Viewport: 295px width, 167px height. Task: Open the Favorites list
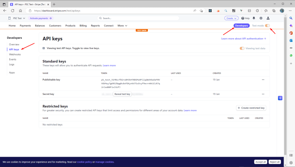pyautogui.click(x=266, y=11)
